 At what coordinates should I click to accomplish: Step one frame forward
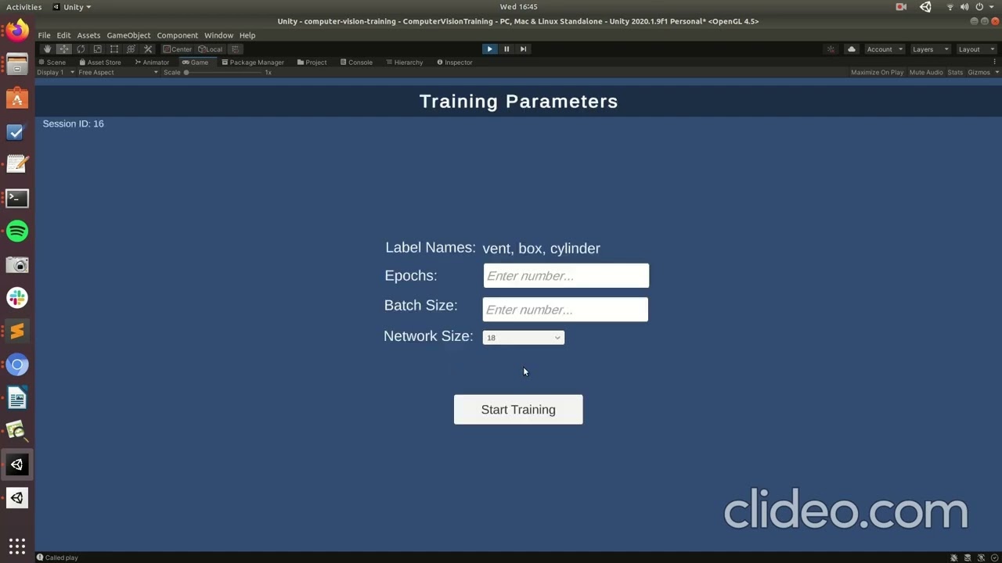(x=523, y=49)
